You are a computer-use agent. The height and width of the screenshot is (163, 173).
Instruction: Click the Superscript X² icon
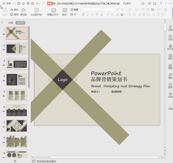[x=108, y=14]
